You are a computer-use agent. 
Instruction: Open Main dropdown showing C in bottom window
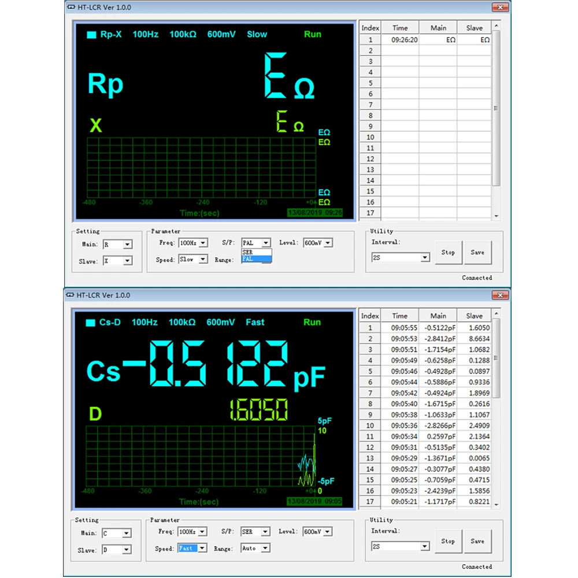pos(117,533)
